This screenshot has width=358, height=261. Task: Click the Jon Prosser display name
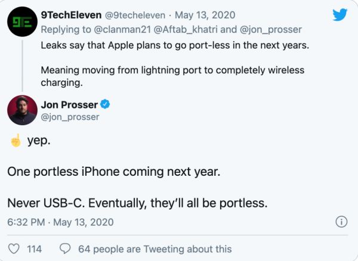click(69, 105)
